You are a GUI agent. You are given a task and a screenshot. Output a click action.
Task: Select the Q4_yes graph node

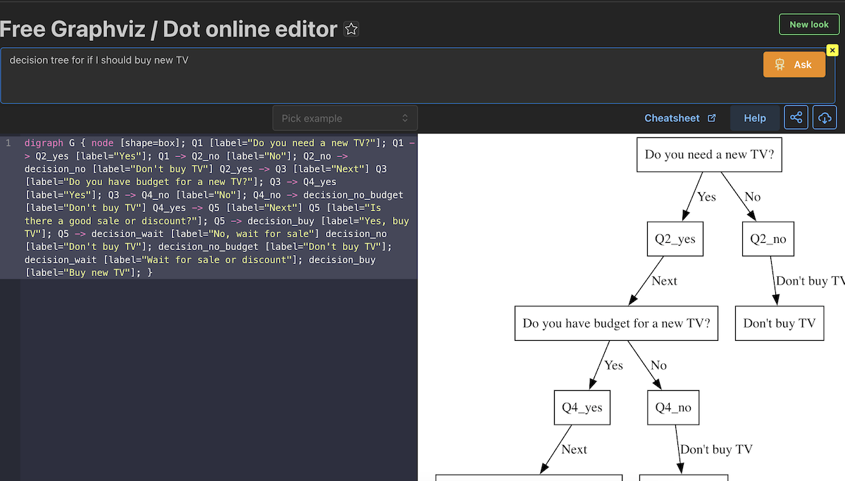[x=582, y=408]
